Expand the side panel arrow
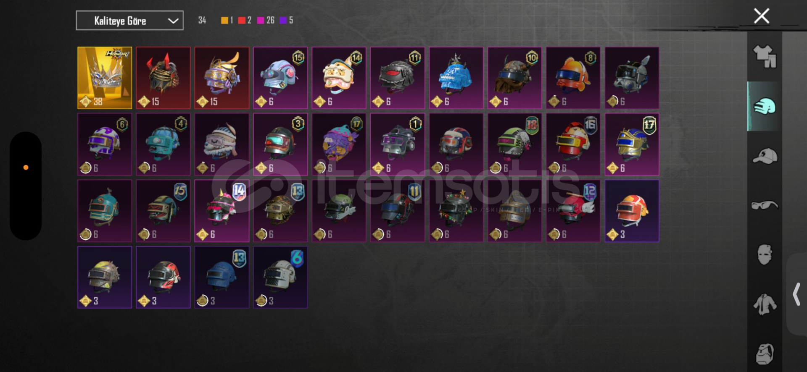Viewport: 807px width, 372px height. tap(796, 294)
